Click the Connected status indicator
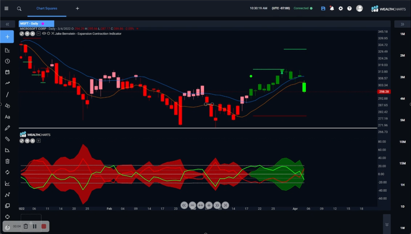The height and width of the screenshot is (234, 411). [303, 8]
